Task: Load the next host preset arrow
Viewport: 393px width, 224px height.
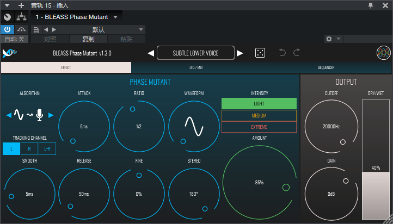Action: 54,30
